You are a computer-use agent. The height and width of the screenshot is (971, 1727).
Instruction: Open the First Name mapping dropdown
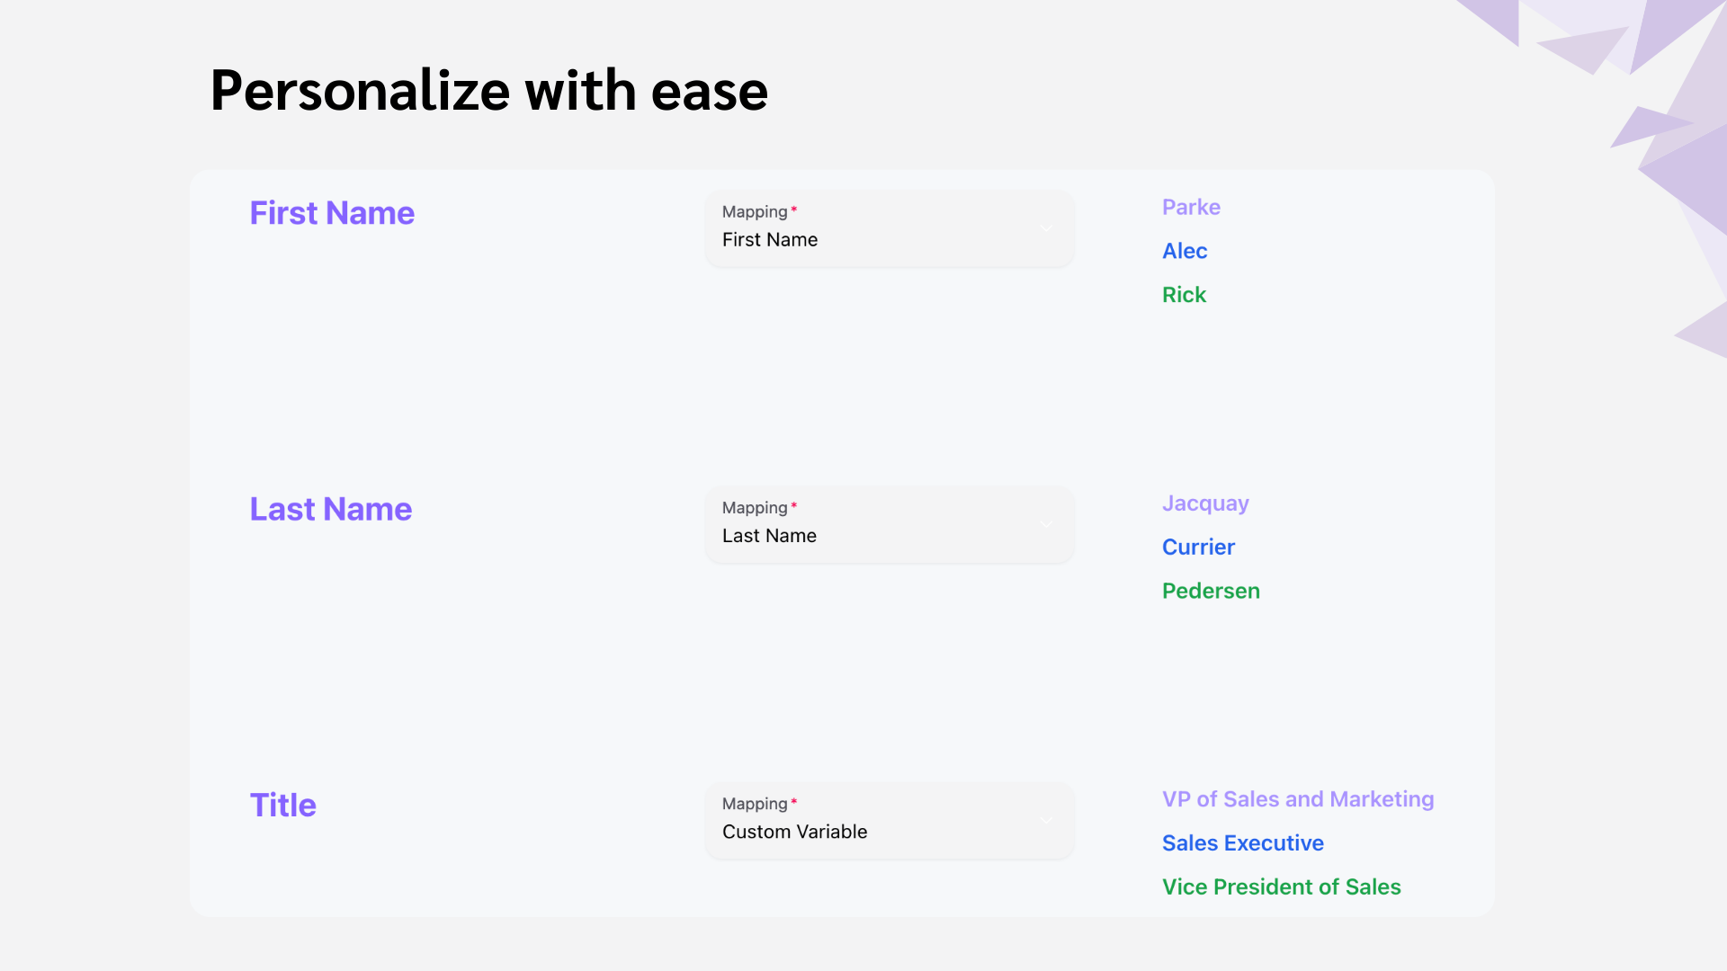pyautogui.click(x=890, y=228)
